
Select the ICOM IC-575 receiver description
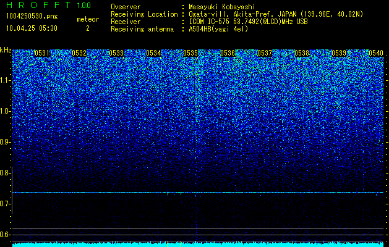tap(249, 22)
